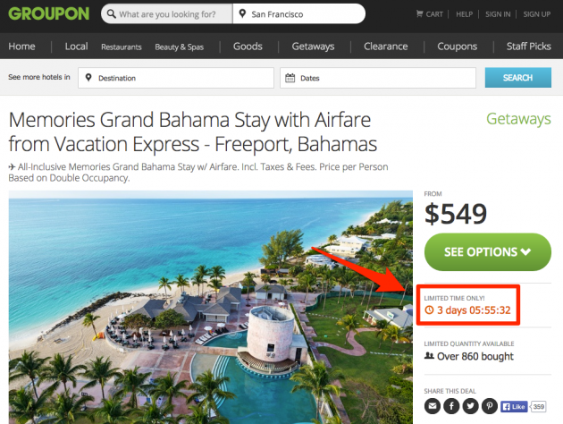Open Staff Picks in the navigation
The height and width of the screenshot is (424, 563).
tap(529, 47)
